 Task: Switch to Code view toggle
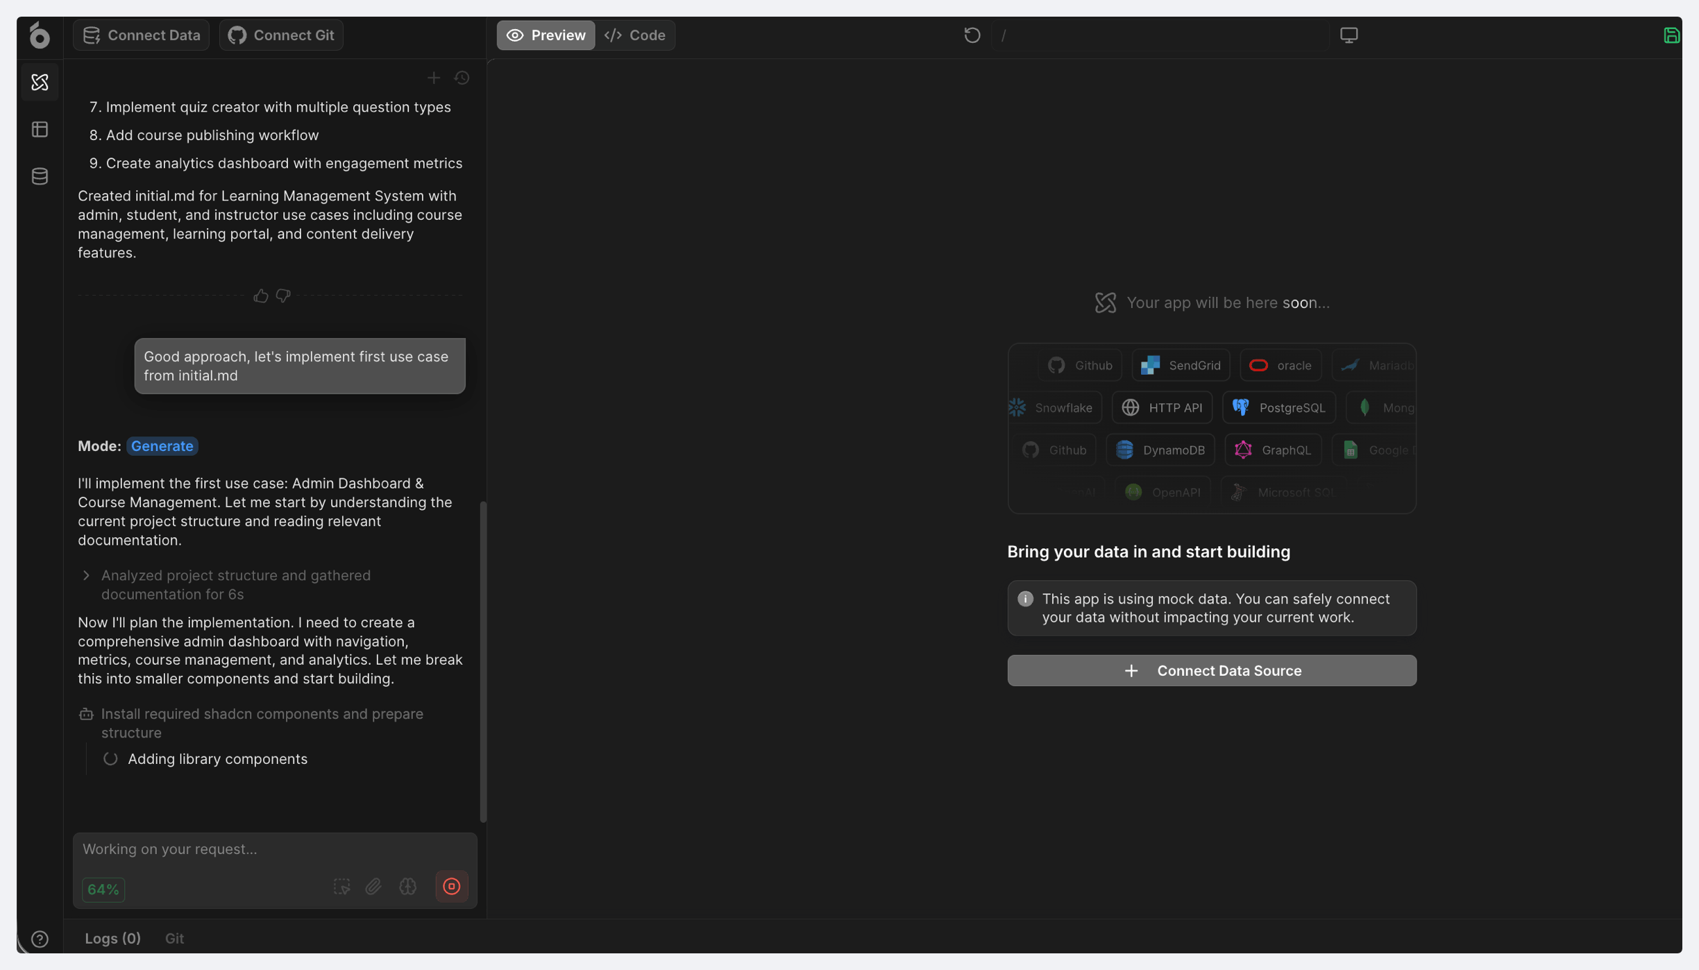point(635,35)
